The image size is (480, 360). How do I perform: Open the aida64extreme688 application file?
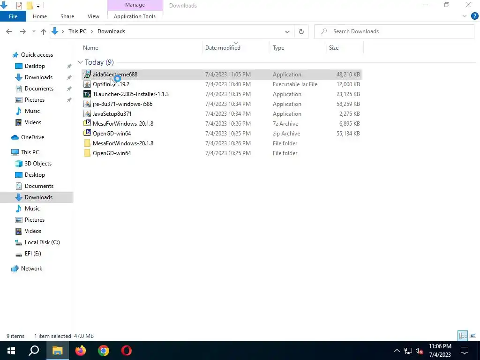click(222, 75)
